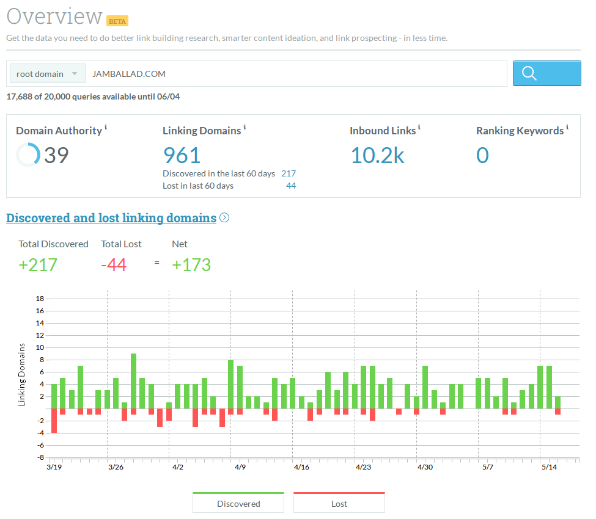Viewport: 596px width, 519px height.
Task: Click the red lost bar at 3/19
Action: pos(54,421)
